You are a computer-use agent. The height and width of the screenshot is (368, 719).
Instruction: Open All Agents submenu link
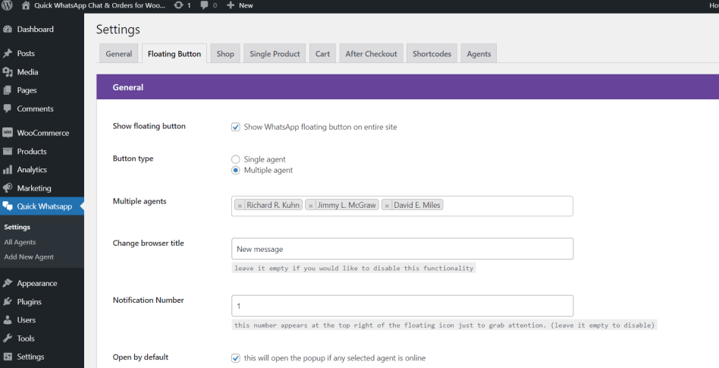[20, 242]
